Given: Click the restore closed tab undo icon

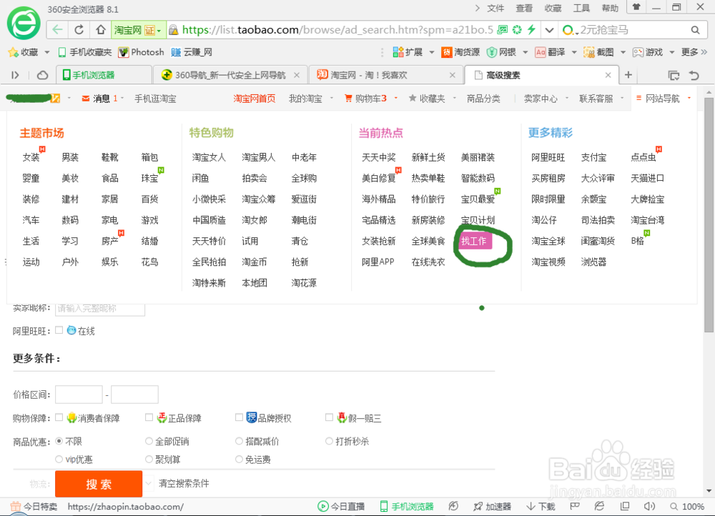Looking at the screenshot, I should 694,75.
